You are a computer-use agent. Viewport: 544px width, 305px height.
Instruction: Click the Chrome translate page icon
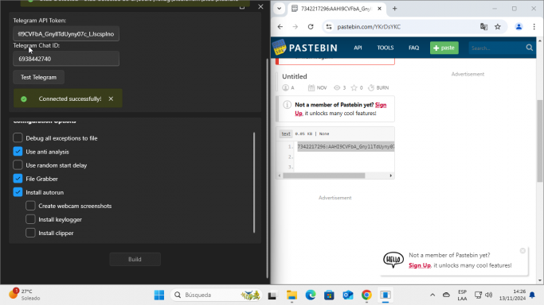pos(483,27)
